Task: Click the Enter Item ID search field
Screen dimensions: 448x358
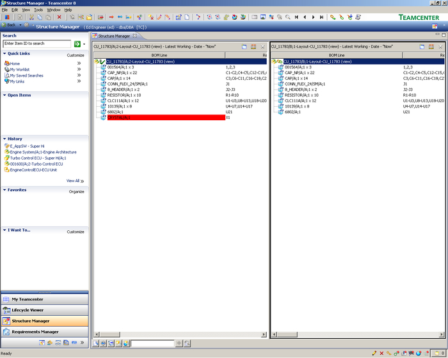Action: [x=37, y=43]
